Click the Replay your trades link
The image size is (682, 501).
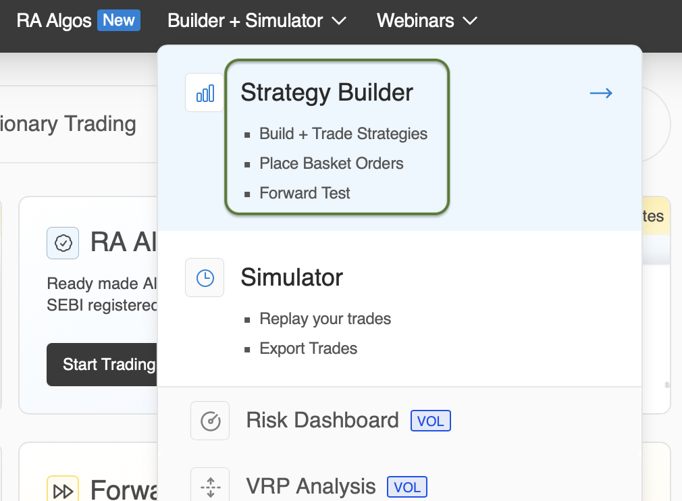[x=325, y=319]
